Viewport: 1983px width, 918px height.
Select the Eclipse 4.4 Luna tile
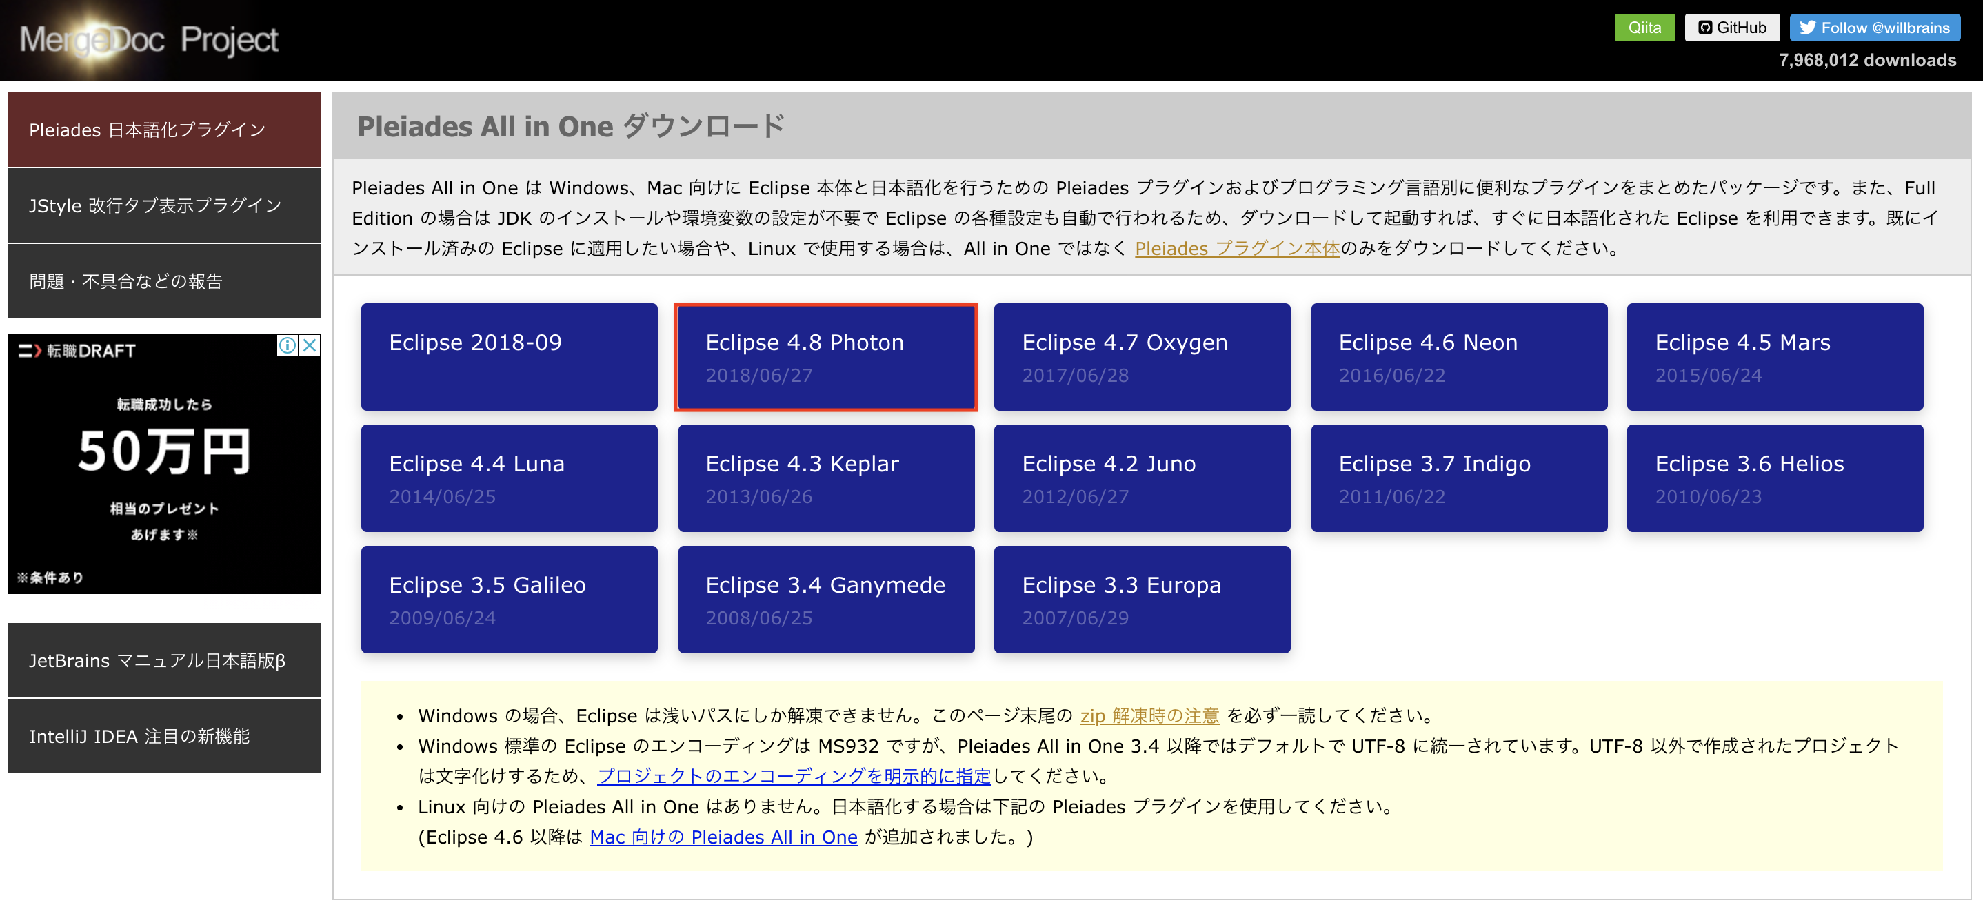(x=509, y=478)
